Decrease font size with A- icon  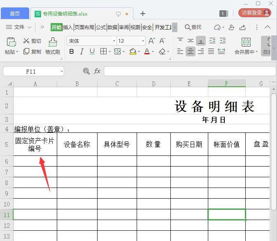coord(163,41)
